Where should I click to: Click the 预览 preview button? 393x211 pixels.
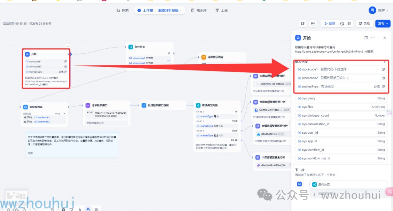[x=329, y=24]
